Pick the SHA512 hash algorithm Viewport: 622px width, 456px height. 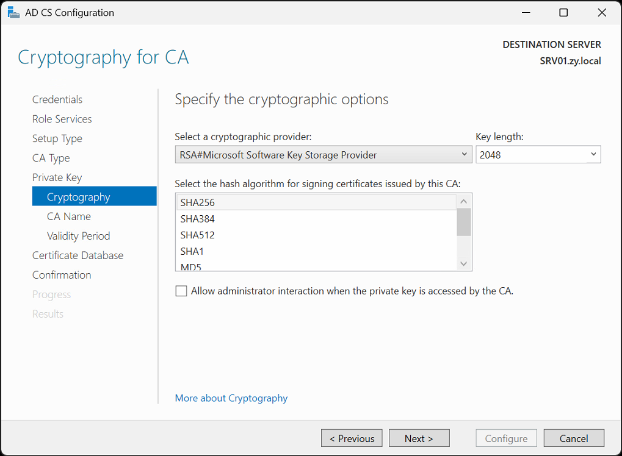click(x=316, y=235)
